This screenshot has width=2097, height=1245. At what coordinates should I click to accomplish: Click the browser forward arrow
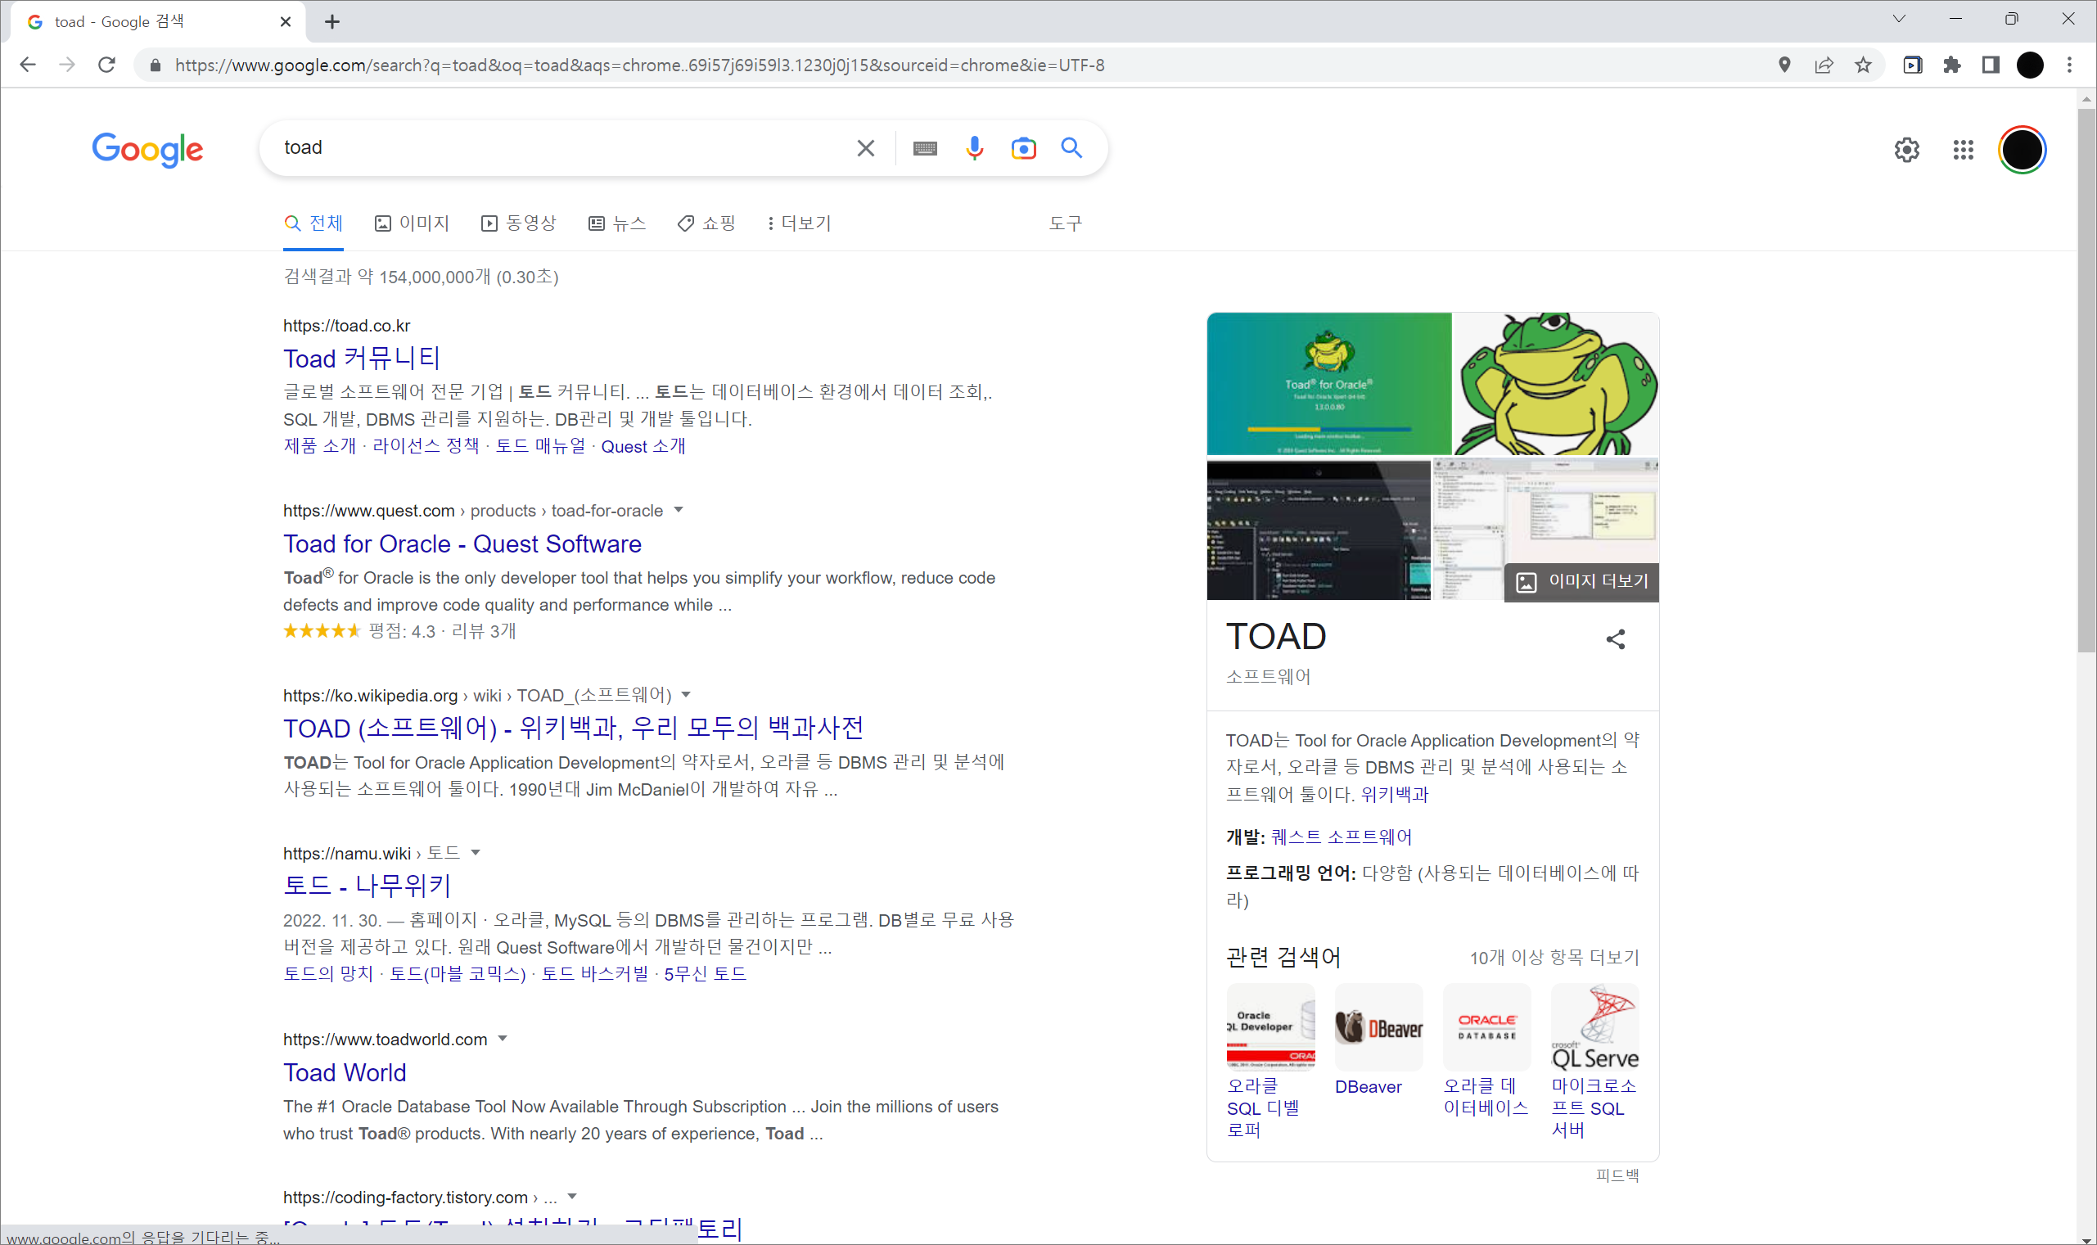(67, 65)
